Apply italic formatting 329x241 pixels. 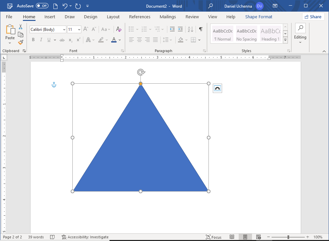(41, 40)
